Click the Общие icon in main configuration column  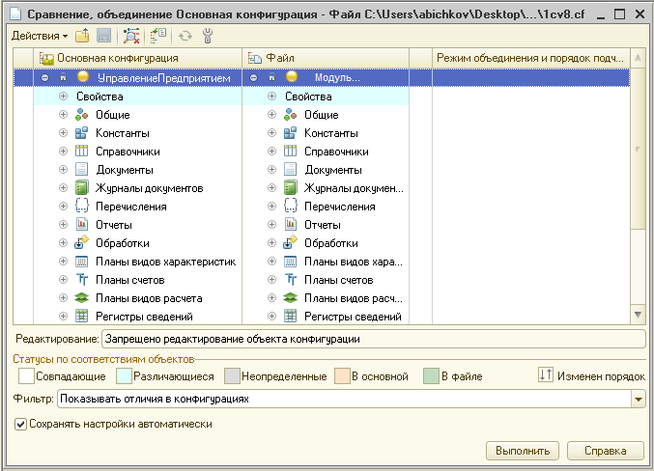click(x=81, y=115)
